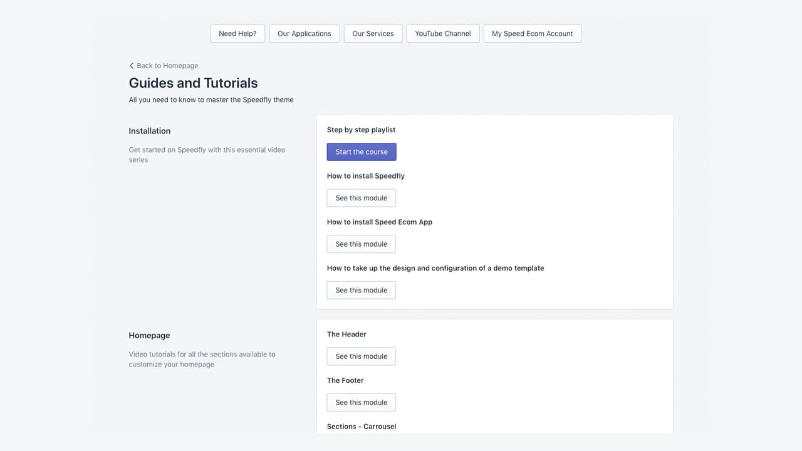See this module for The Header
Viewport: 802px width, 451px height.
coord(362,356)
